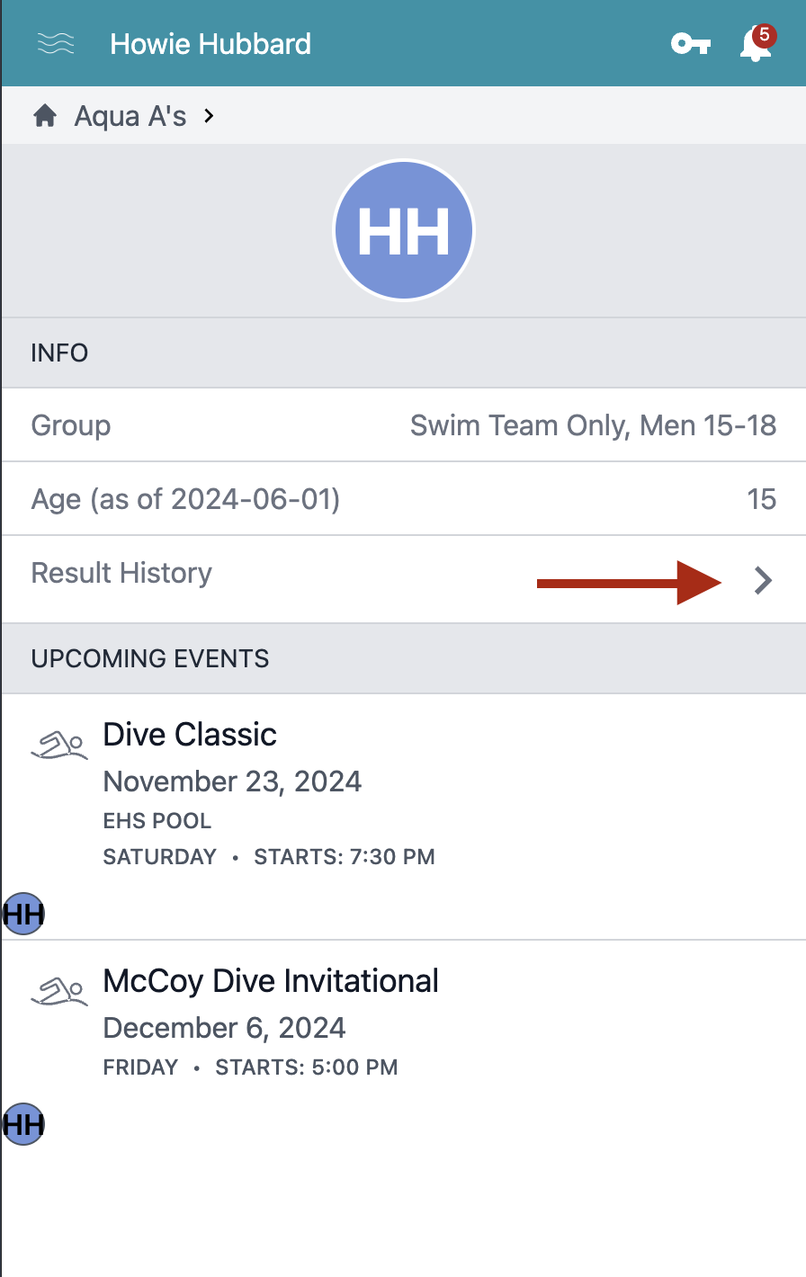Select the Group row value
Viewport: 806px width, 1277px height.
point(593,425)
